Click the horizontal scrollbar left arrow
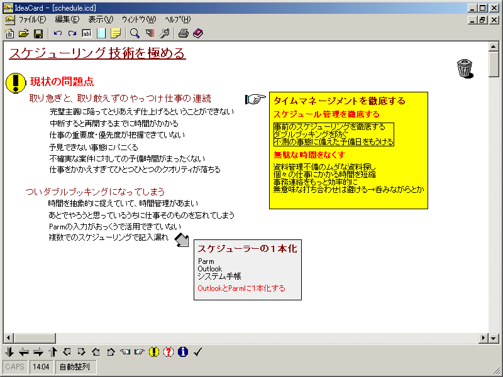 [x=8, y=338]
